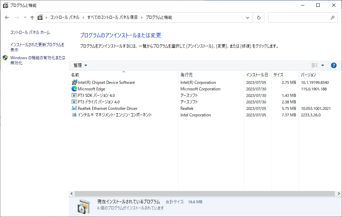Click publisher Intel Corporation cell
Image resolution: width=342 pixels, height=217 pixels.
(195, 115)
